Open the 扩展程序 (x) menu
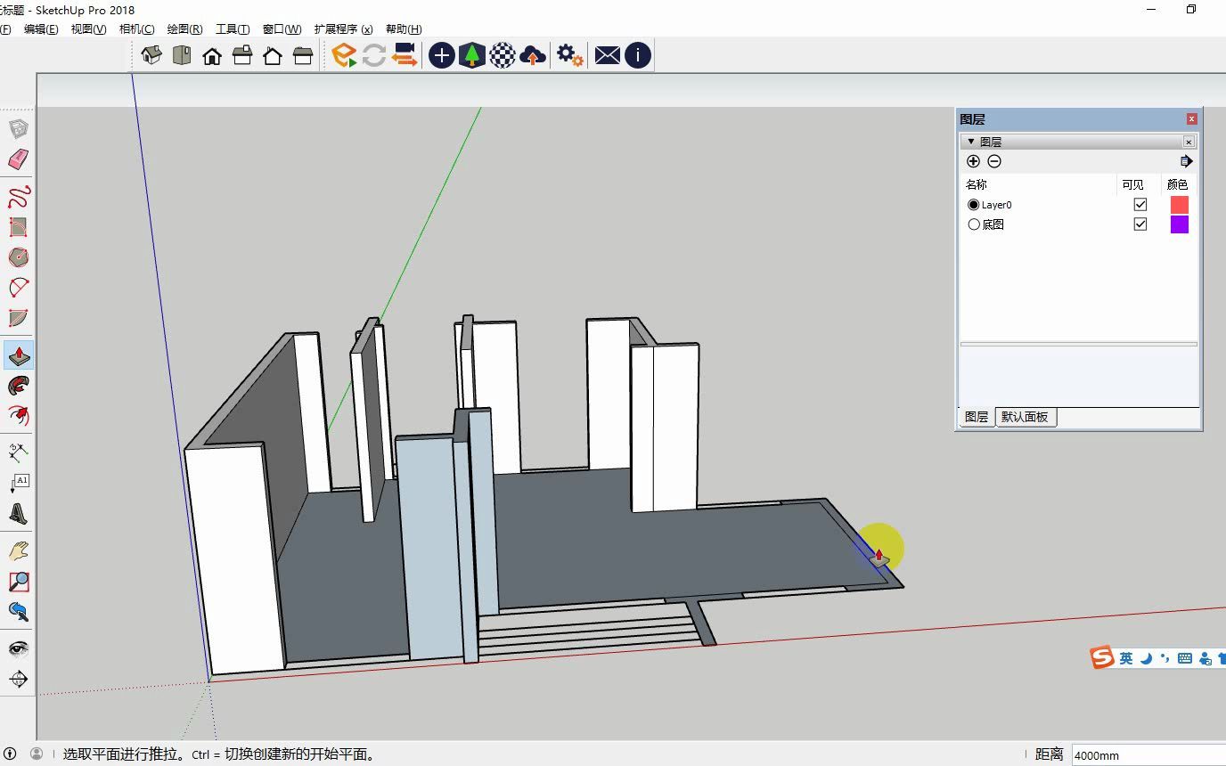The width and height of the screenshot is (1226, 766). point(343,29)
